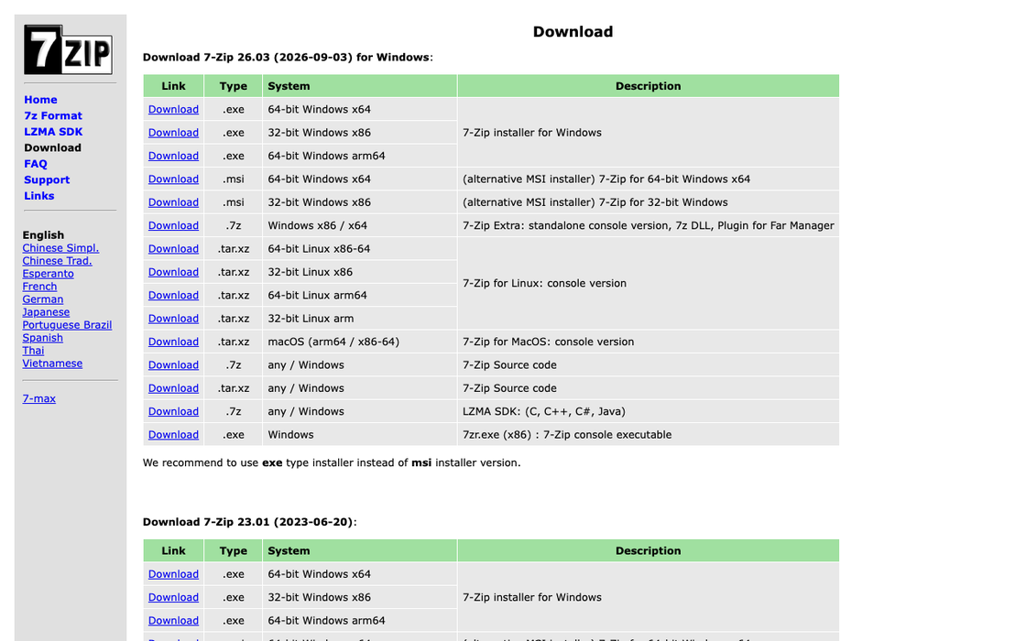Switch language to Esperanto
This screenshot has width=1026, height=641.
tap(48, 274)
